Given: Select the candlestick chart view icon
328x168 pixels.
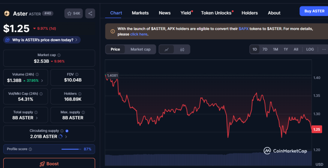Looking at the screenshot, I should click(182, 50).
